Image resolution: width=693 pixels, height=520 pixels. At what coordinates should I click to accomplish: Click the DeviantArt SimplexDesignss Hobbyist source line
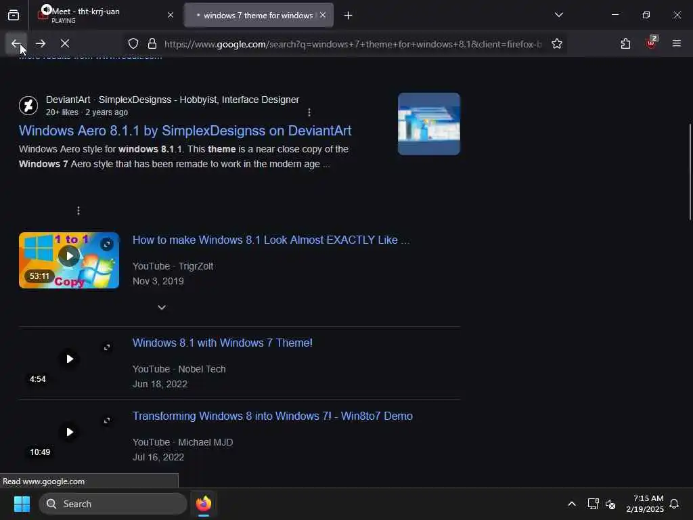tap(173, 100)
